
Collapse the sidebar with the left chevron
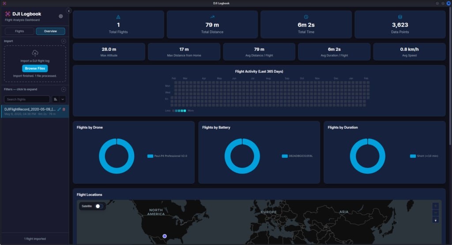(68, 11)
